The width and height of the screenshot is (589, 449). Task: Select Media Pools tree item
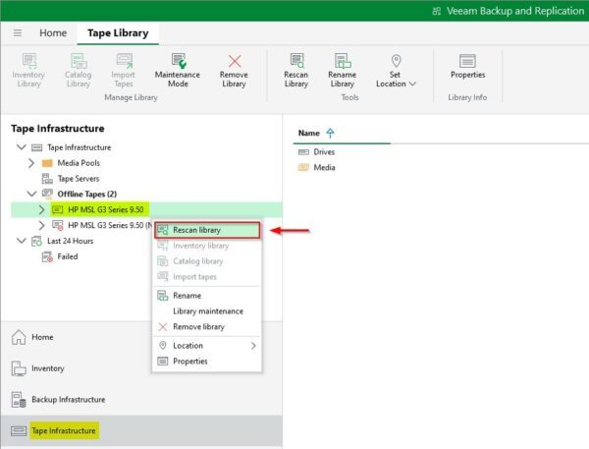[79, 163]
